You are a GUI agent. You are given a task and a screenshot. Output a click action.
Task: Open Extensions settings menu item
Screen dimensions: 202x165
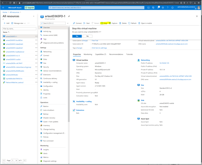[x=47, y=75]
